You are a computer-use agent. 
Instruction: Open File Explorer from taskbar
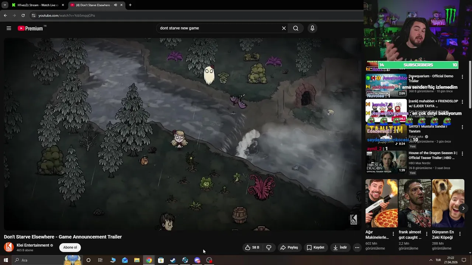(x=137, y=260)
